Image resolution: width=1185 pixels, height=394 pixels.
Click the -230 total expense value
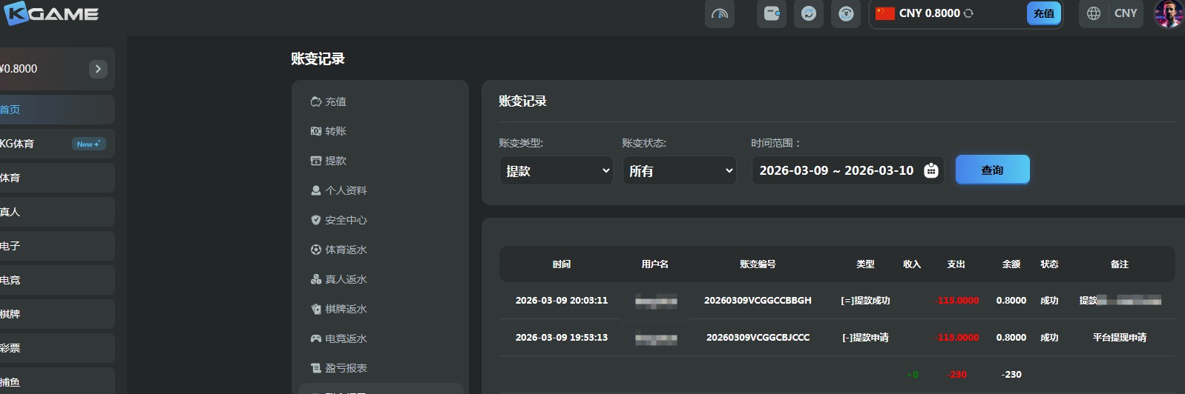pyautogui.click(x=957, y=375)
